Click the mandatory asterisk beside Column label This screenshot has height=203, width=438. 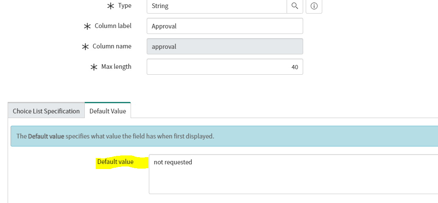87,26
